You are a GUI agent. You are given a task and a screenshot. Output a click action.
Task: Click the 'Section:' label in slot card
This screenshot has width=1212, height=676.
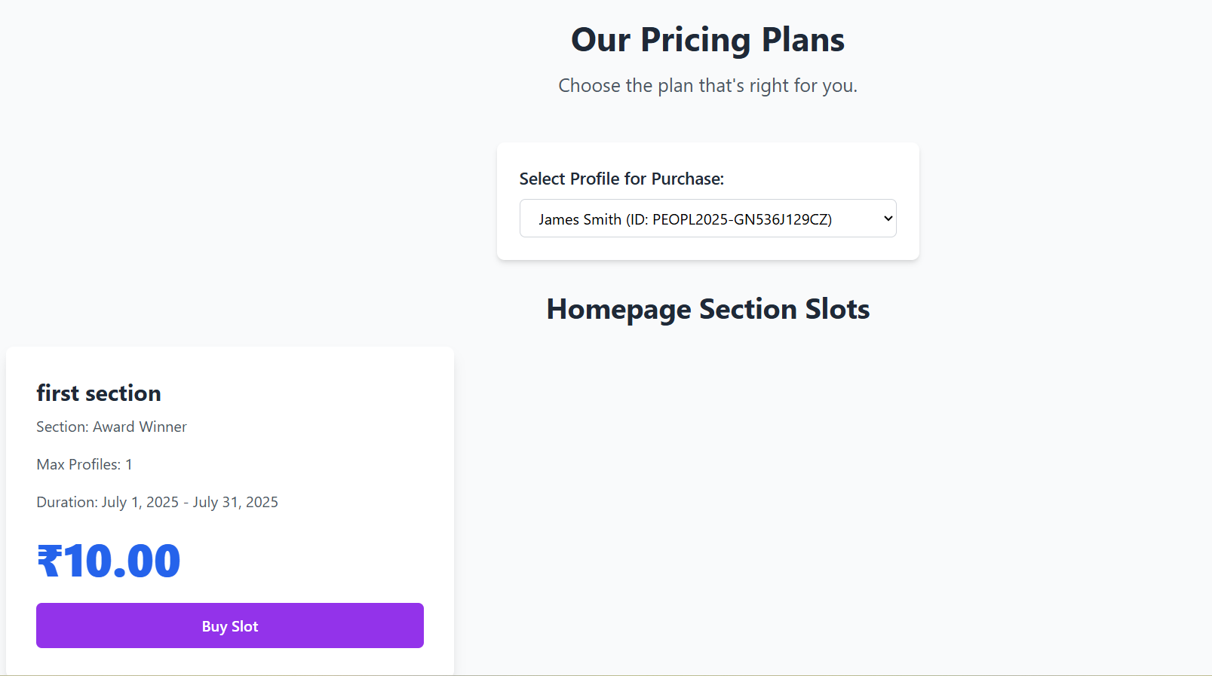click(62, 427)
